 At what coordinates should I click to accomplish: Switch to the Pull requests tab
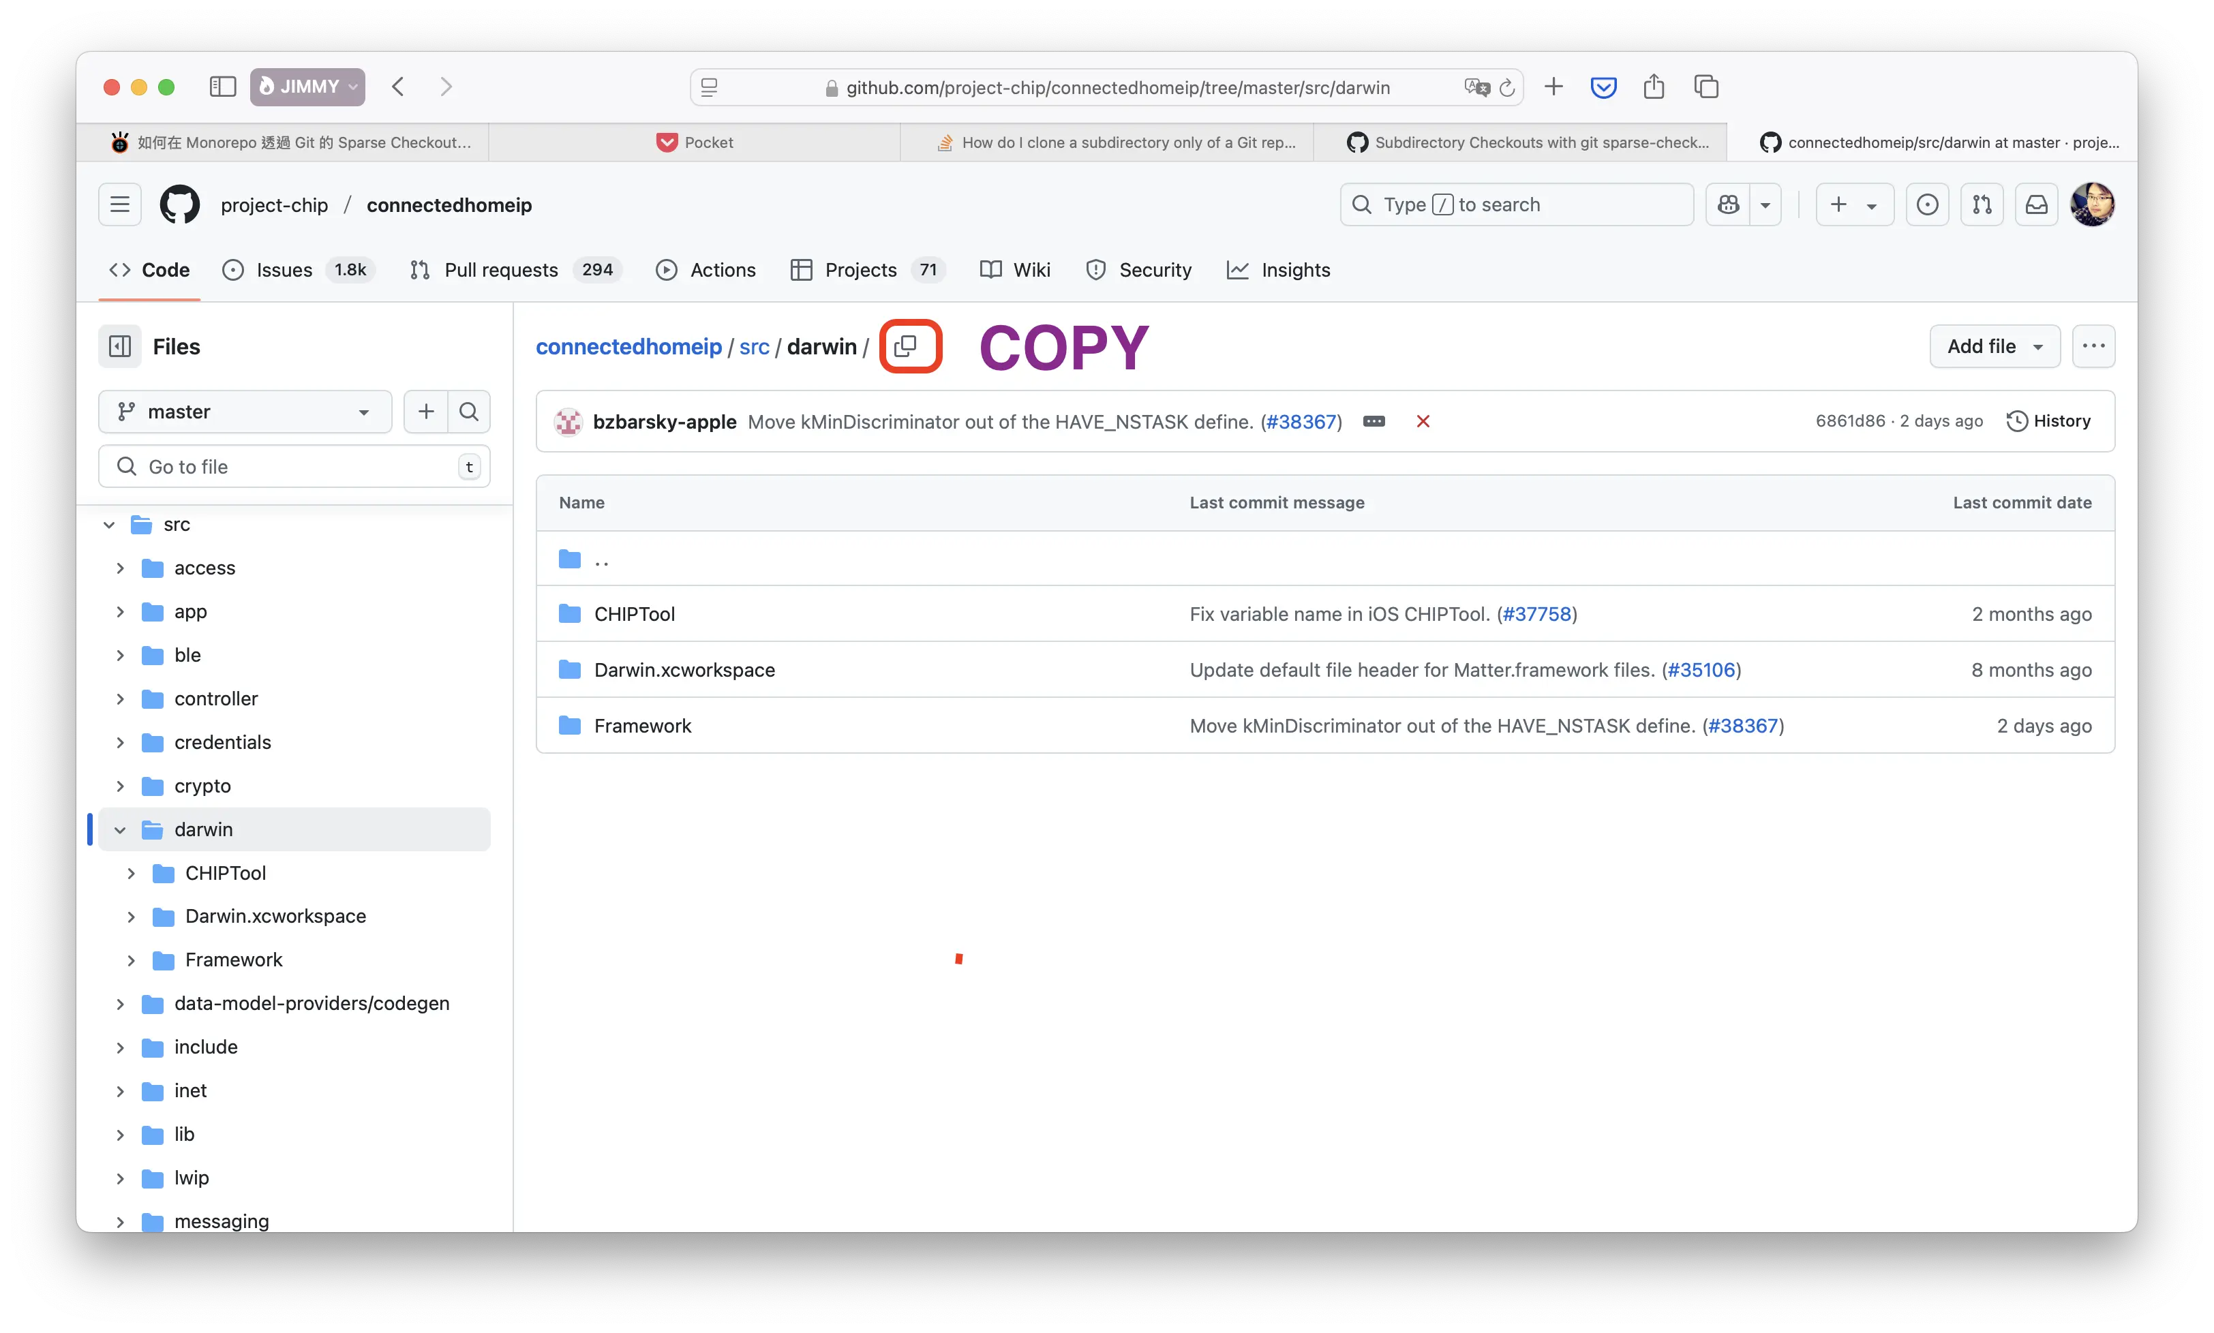click(515, 269)
